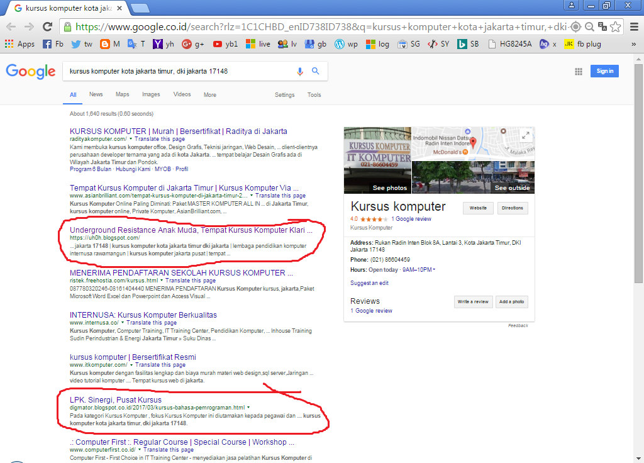
Task: Open the dropdown arrow next to www.computerfirst.co.id URL
Action: click(140, 450)
